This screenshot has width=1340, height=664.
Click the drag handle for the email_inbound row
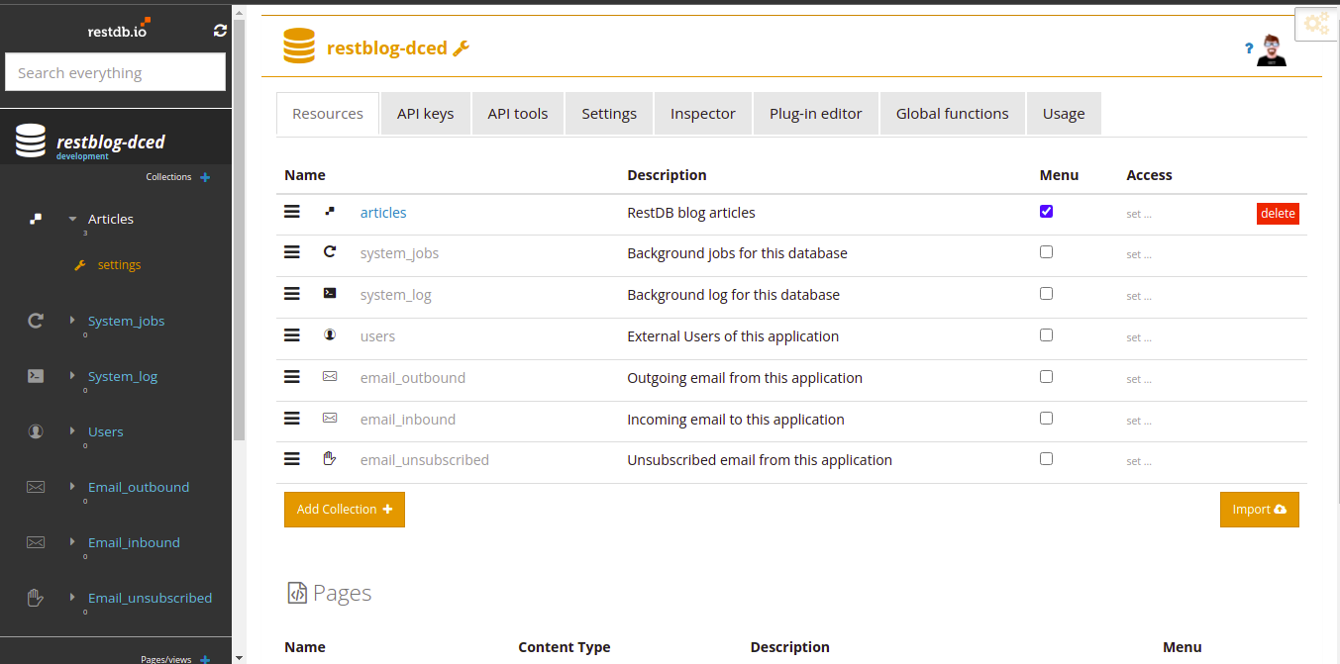(x=292, y=419)
